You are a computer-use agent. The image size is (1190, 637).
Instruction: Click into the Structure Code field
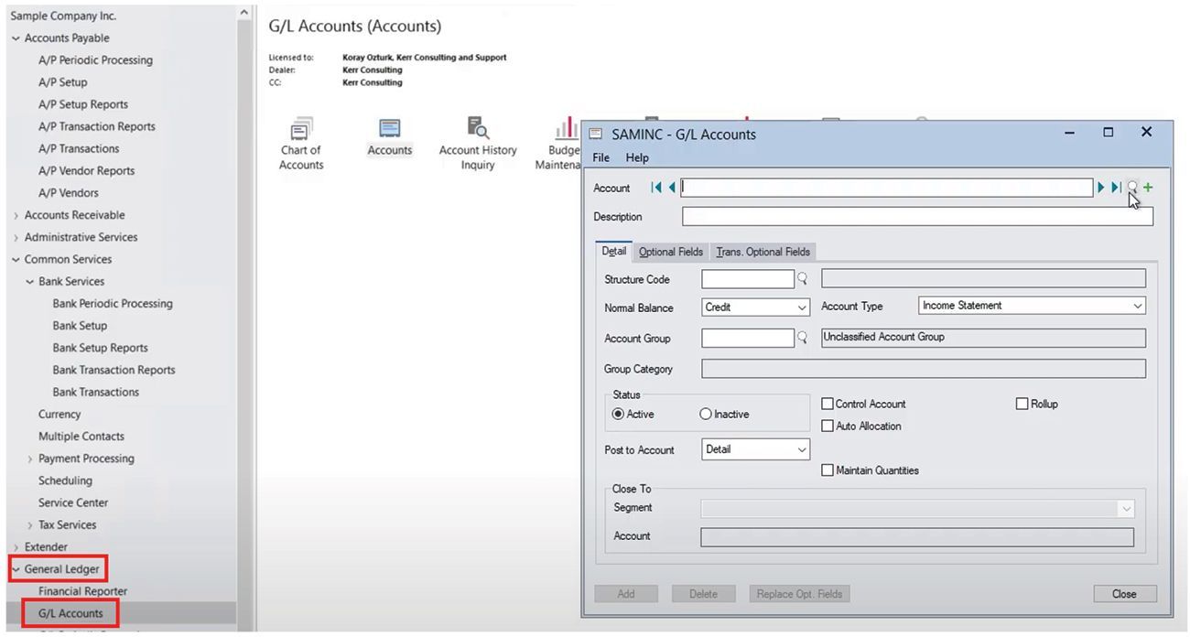748,279
